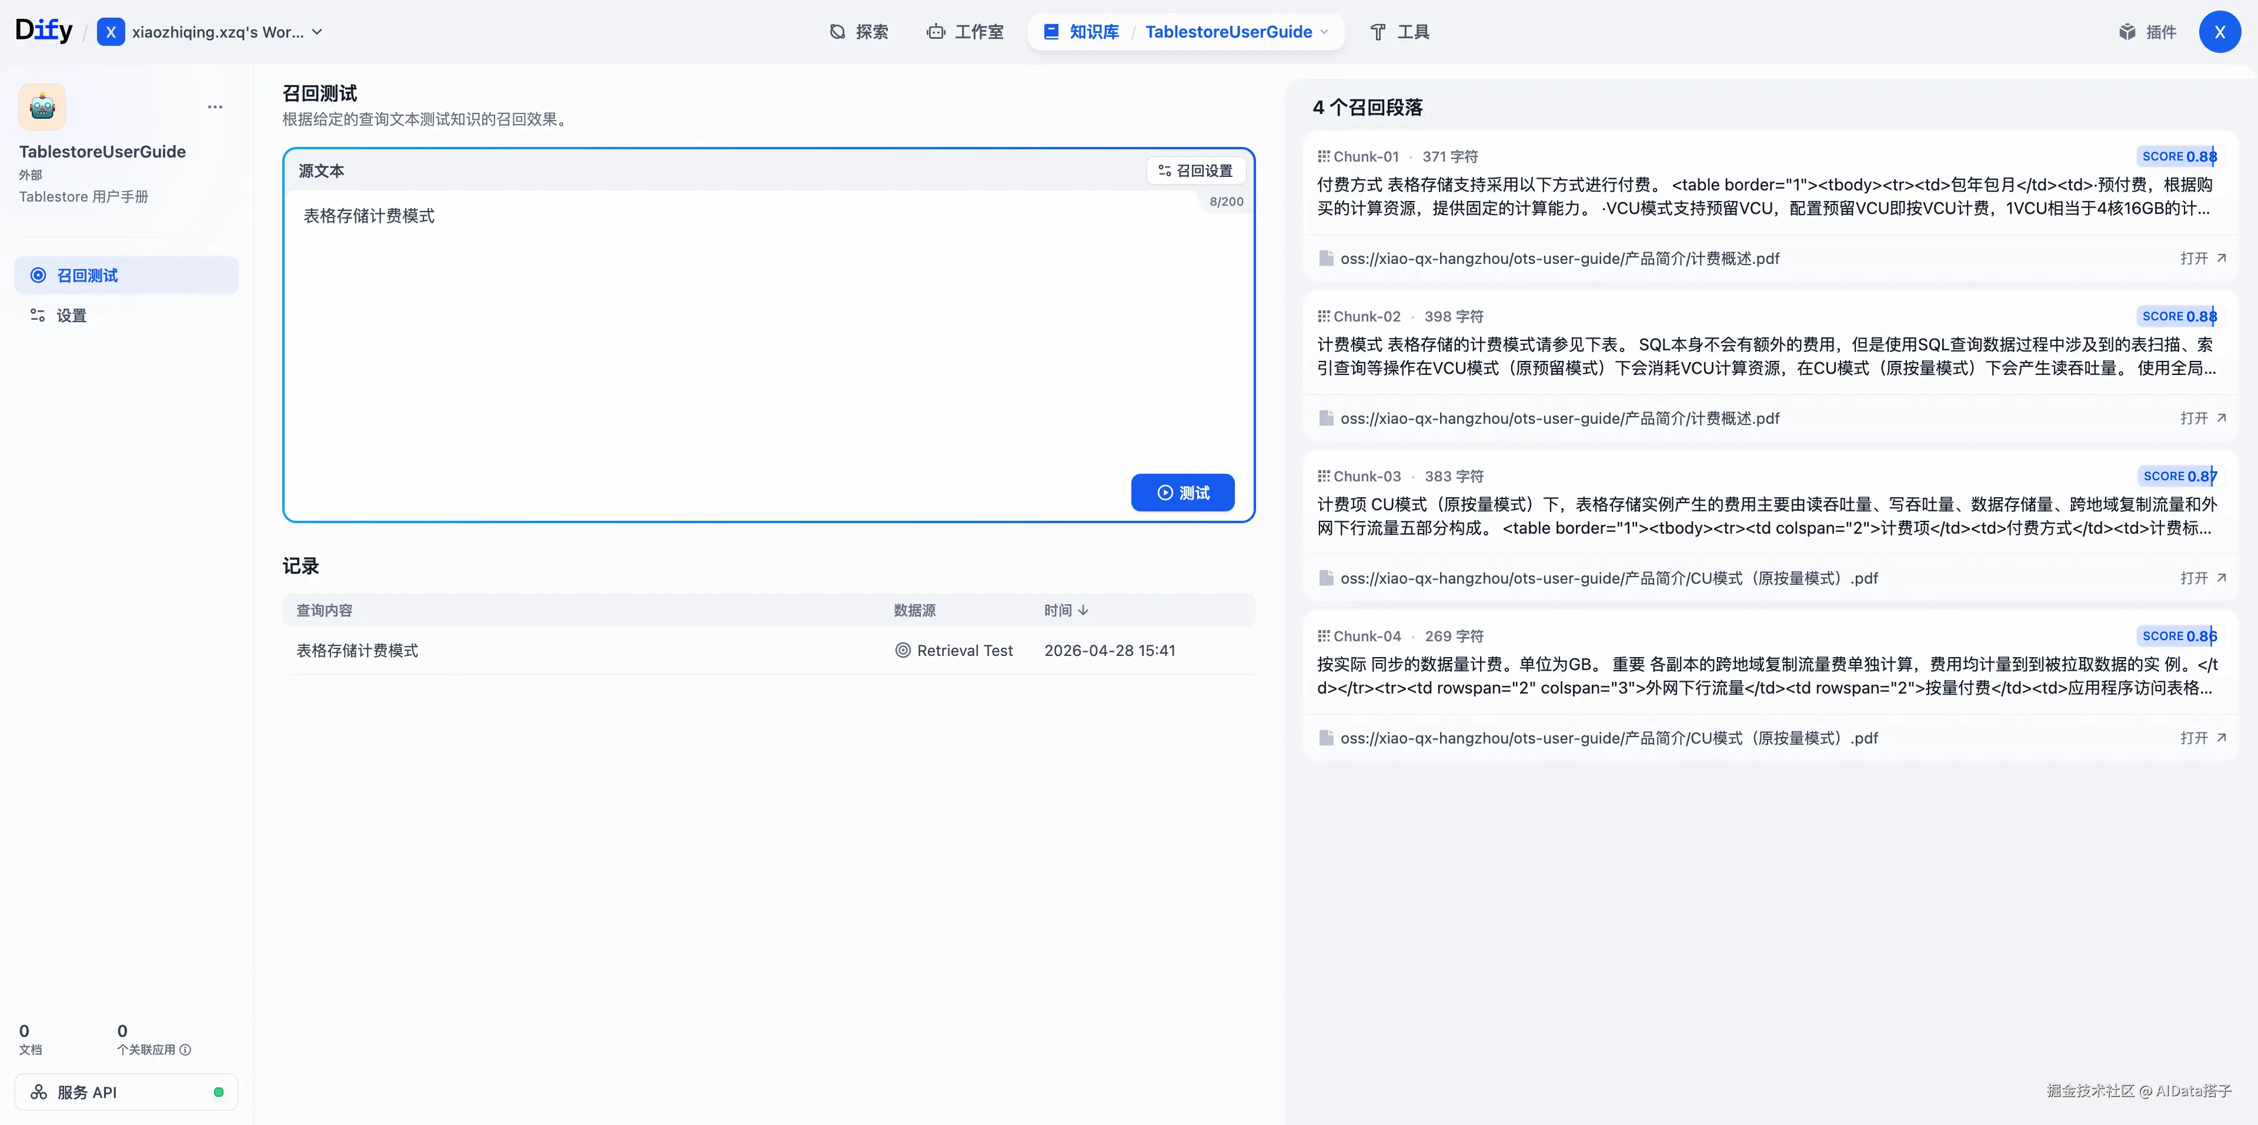This screenshot has height=1125, width=2258.
Task: Click the 2026-04-28 15:41 timestamp cell
Action: (x=1110, y=651)
